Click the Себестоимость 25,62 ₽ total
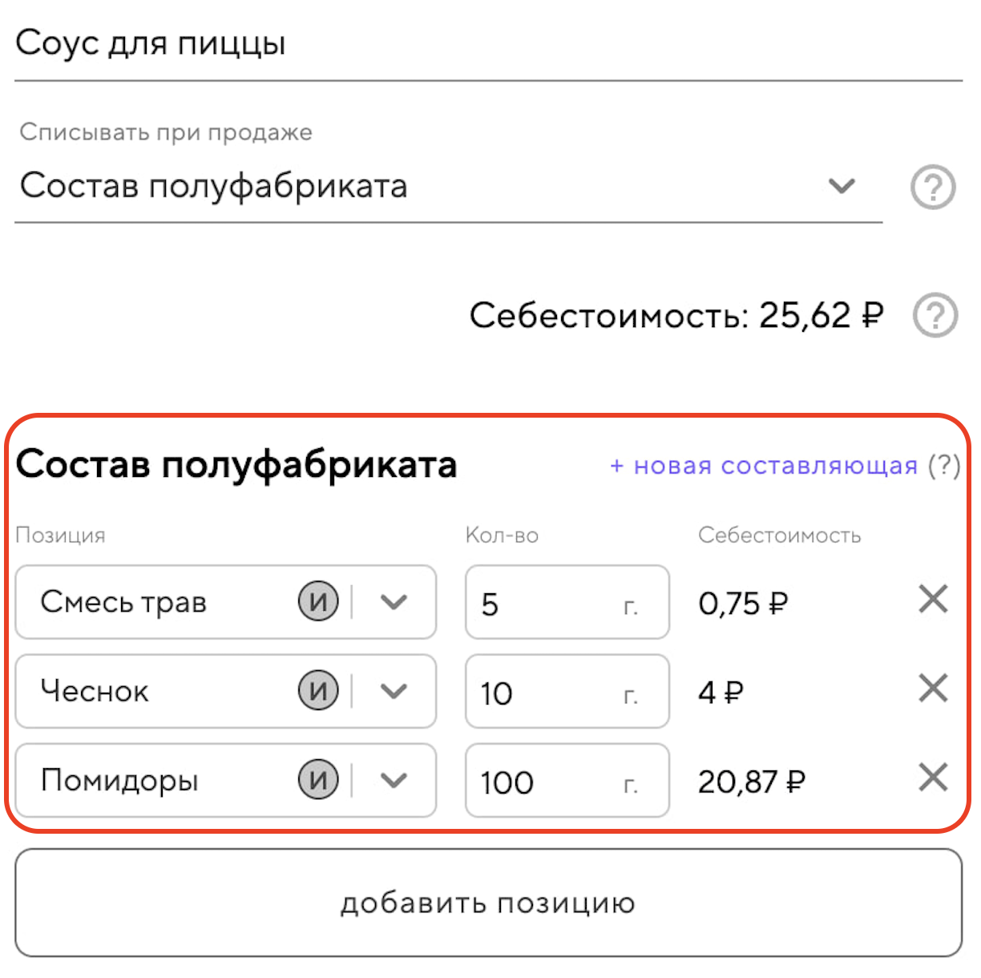This screenshot has height=978, width=981. point(676,316)
